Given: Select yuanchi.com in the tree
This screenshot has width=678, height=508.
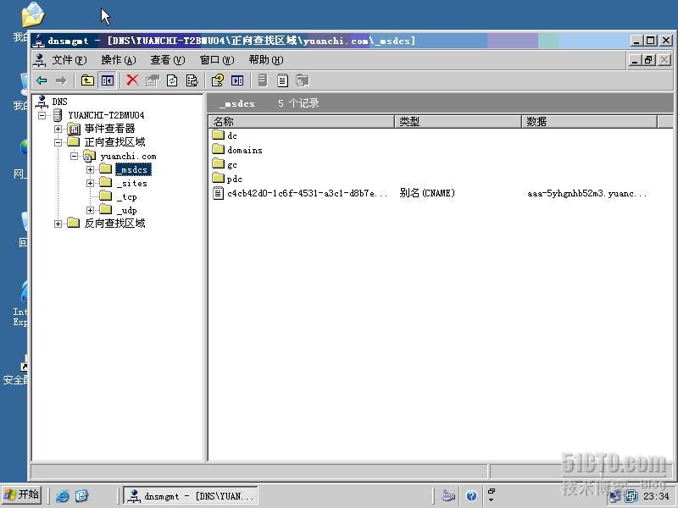Looking at the screenshot, I should point(129,156).
